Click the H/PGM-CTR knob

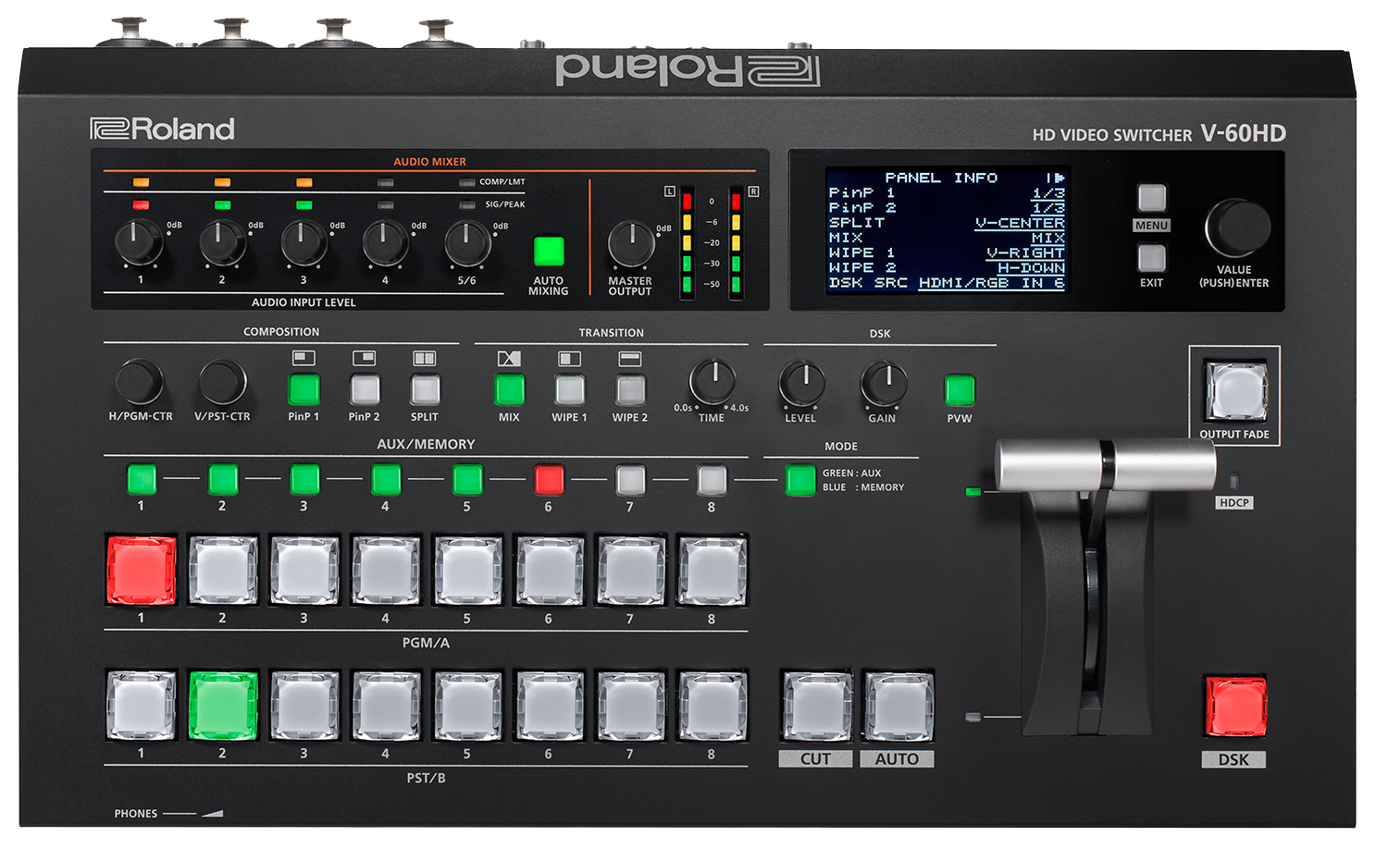click(x=140, y=382)
